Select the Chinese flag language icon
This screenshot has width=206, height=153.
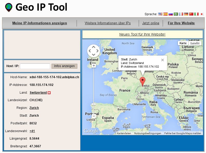pyautogui.click(x=191, y=14)
